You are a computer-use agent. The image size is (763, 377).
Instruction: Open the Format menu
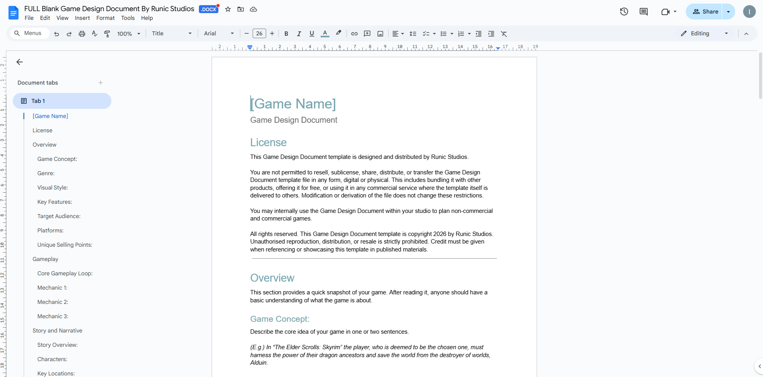pos(105,18)
